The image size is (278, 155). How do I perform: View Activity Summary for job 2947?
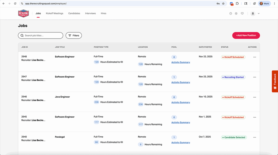tap(181, 83)
